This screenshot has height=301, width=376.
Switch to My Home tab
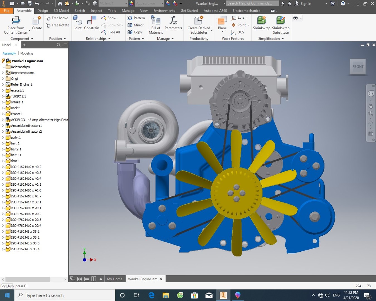point(115,279)
